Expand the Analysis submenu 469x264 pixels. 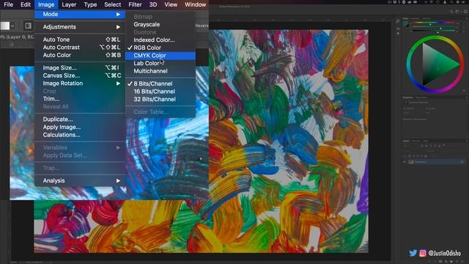(x=80, y=180)
